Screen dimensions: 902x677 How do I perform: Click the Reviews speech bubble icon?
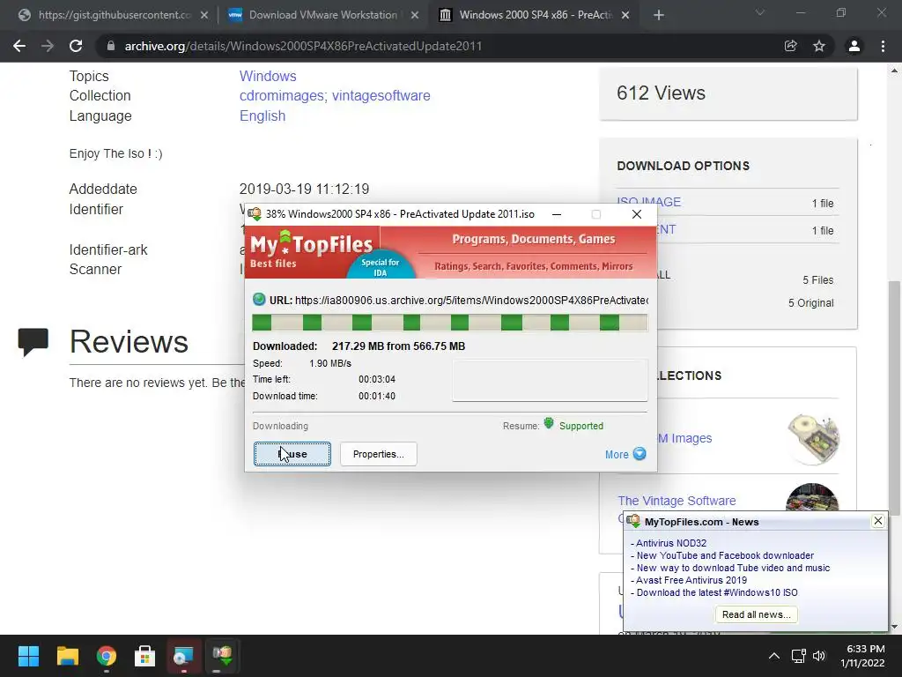[x=33, y=342]
